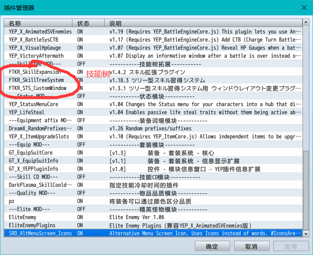Select the ---Equipment affix MOD separator row
This screenshot has width=313, height=255.
pyautogui.click(x=153, y=120)
